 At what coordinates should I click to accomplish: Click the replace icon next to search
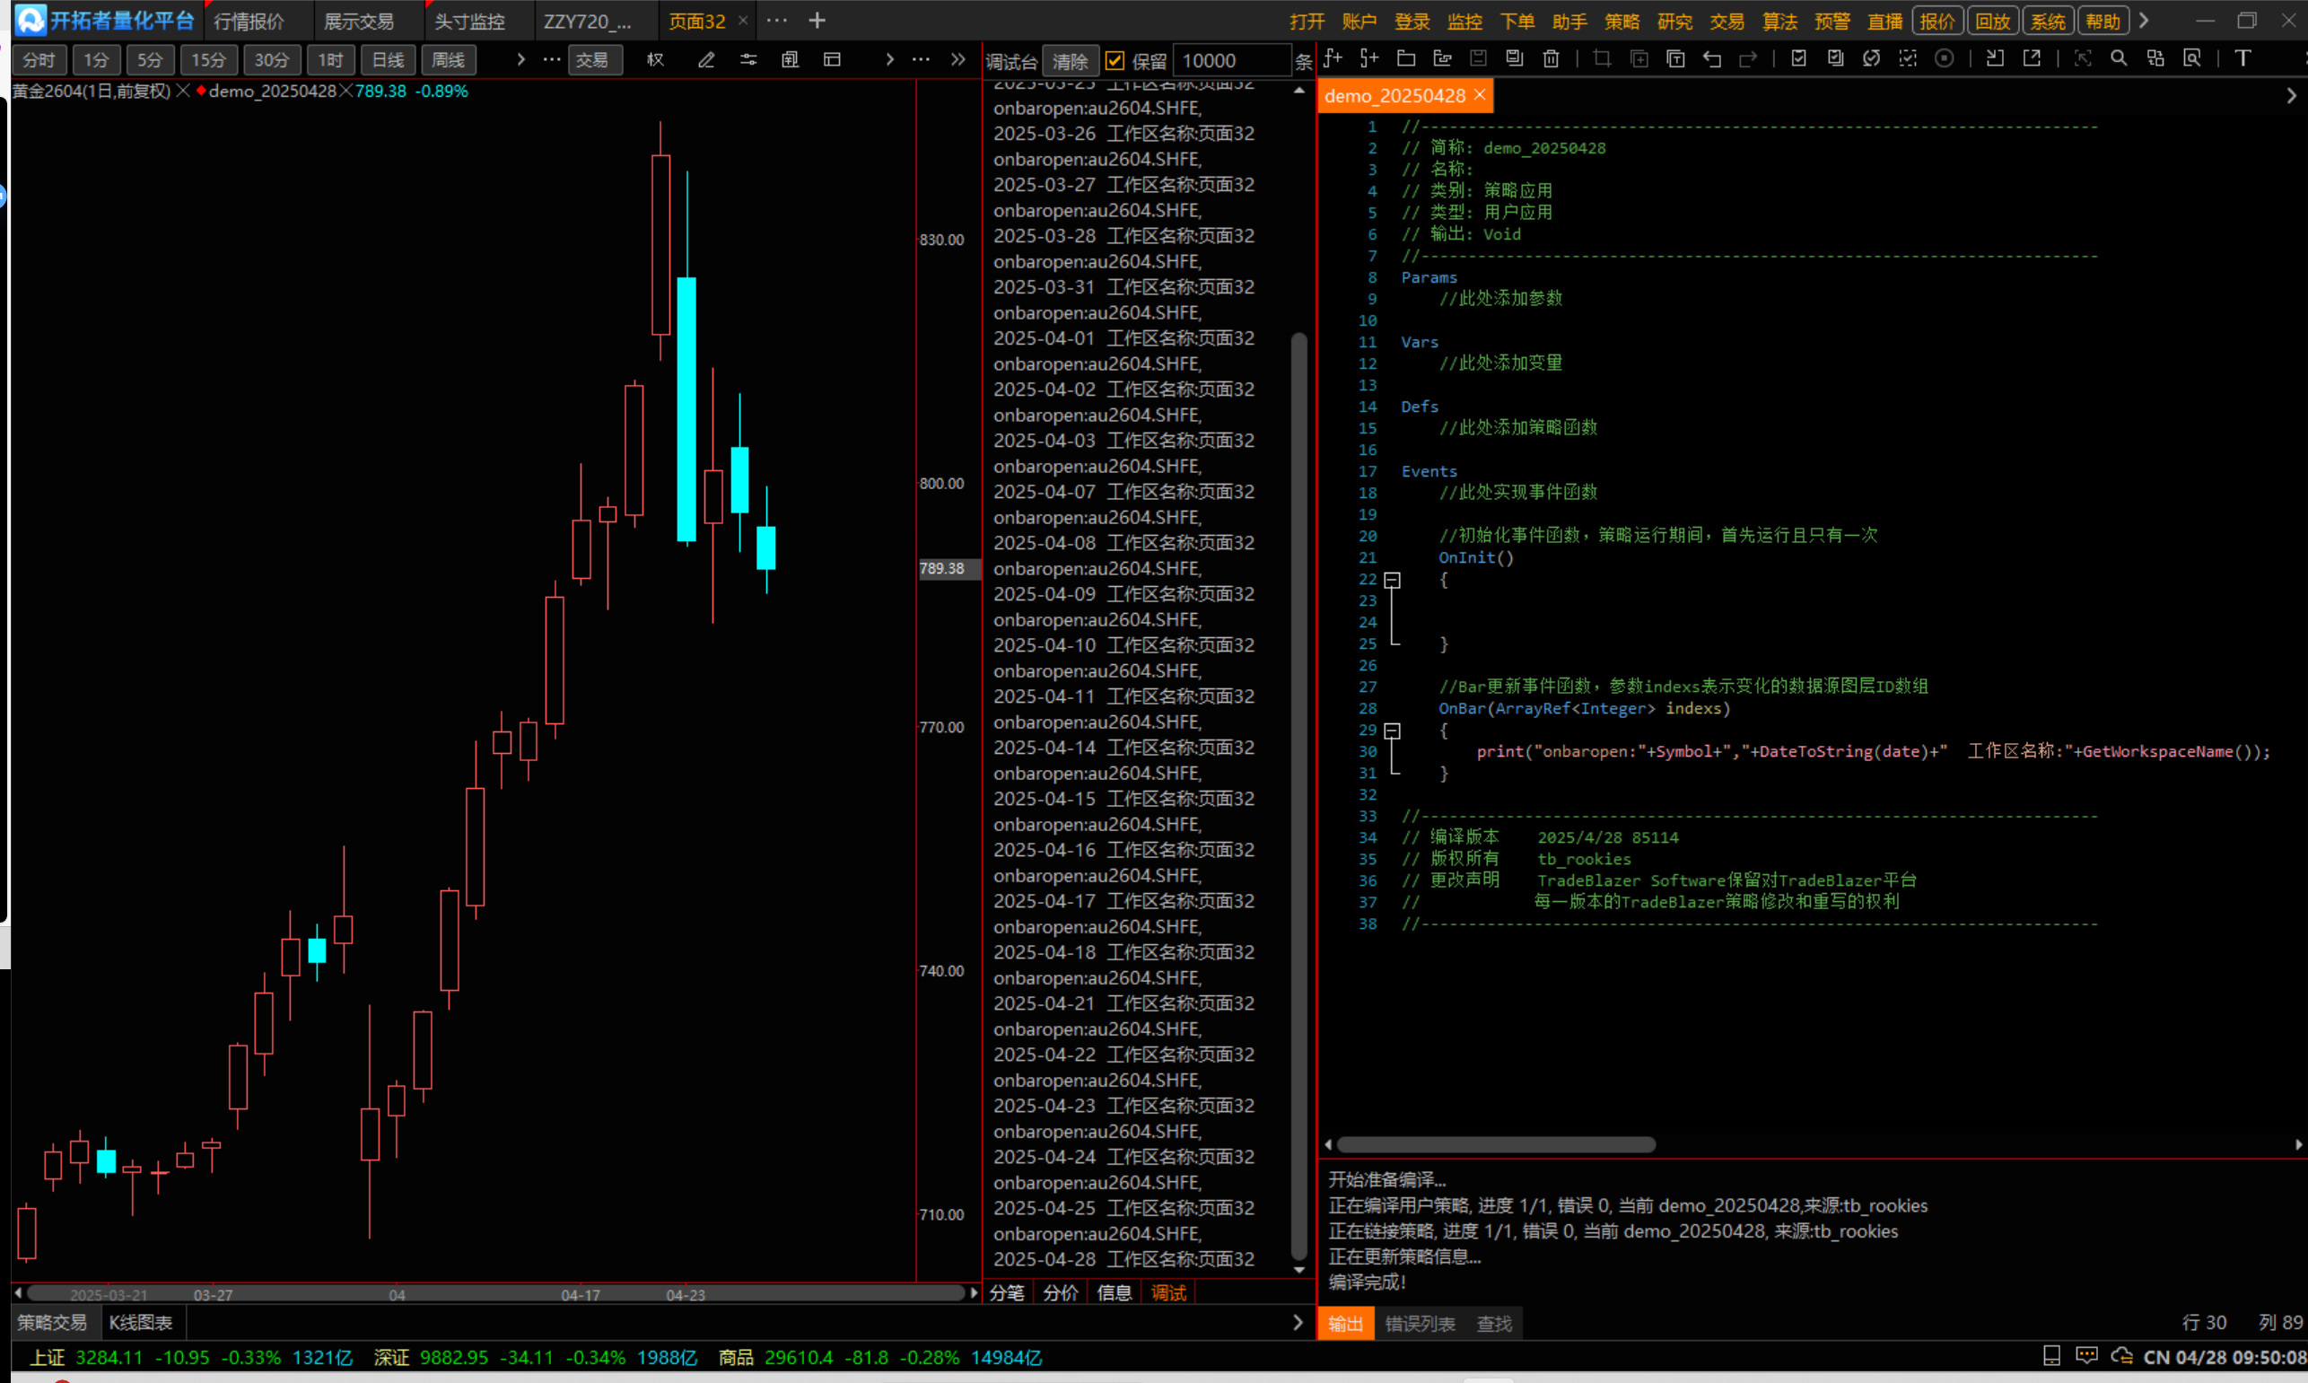tap(2155, 58)
